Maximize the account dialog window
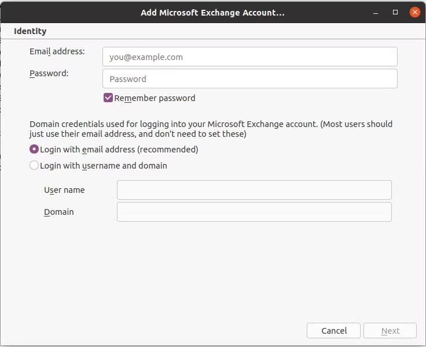Image resolution: width=426 pixels, height=347 pixels. pos(395,12)
